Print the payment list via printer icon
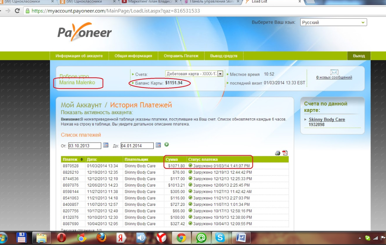The width and height of the screenshot is (386, 245). (x=278, y=153)
